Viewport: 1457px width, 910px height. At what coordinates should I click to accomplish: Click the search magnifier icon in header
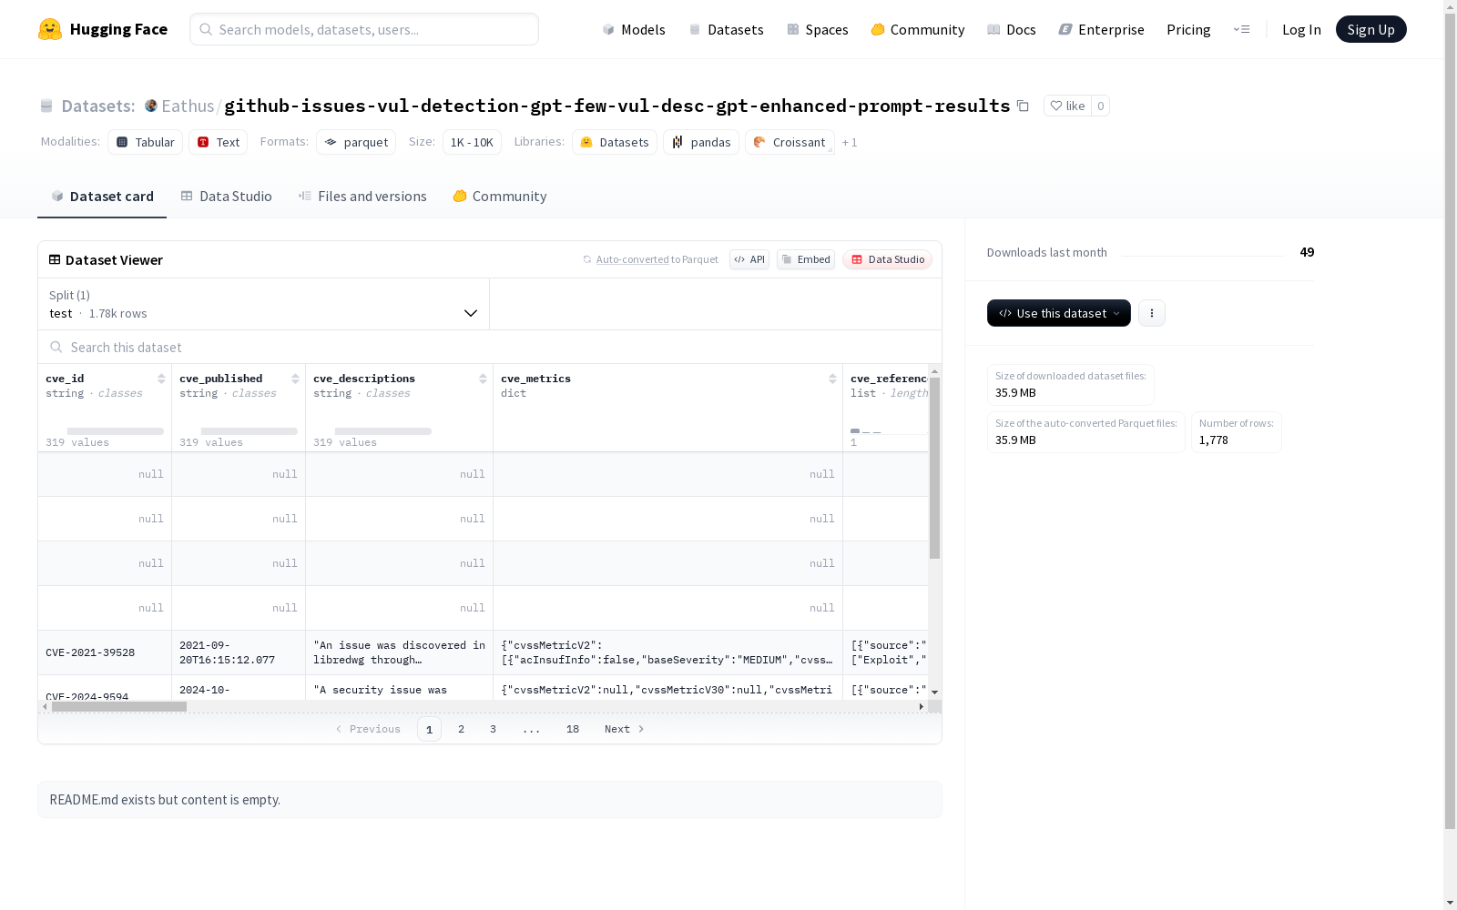[x=207, y=29]
